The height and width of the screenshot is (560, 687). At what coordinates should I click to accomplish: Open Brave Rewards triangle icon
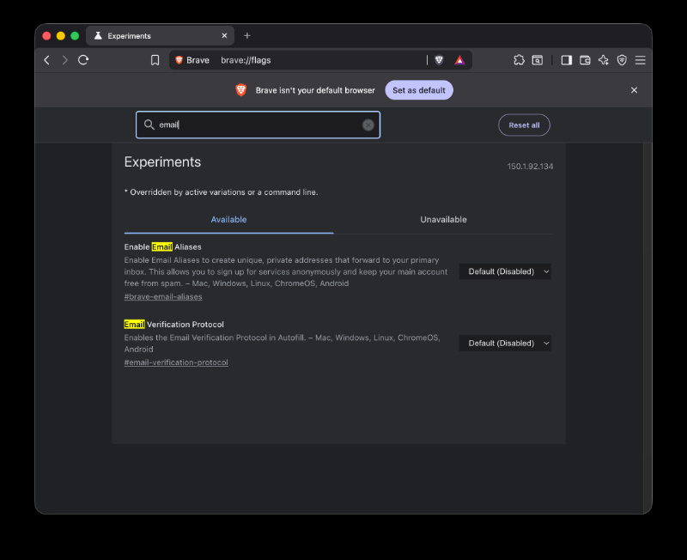click(459, 60)
